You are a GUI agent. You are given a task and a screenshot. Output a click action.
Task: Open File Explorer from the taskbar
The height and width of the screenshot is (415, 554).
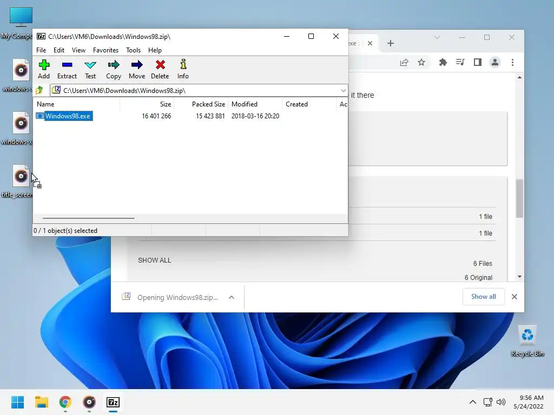[x=41, y=402]
